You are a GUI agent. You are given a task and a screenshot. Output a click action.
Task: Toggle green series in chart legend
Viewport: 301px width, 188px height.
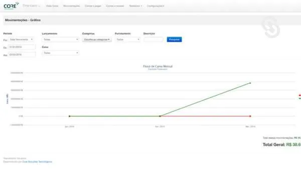pyautogui.click(x=299, y=98)
